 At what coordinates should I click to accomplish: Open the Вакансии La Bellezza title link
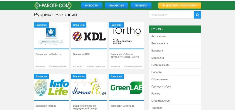coord(48,54)
